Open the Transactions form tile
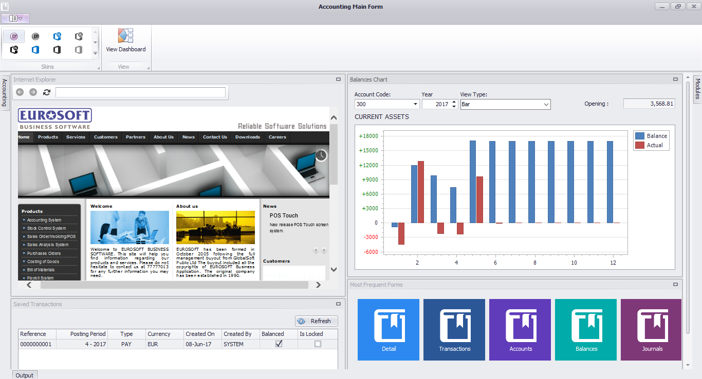This screenshot has height=379, width=702. [x=454, y=329]
